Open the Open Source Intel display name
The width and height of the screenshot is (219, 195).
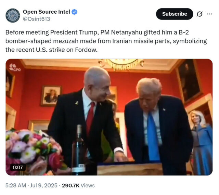coord(47,12)
